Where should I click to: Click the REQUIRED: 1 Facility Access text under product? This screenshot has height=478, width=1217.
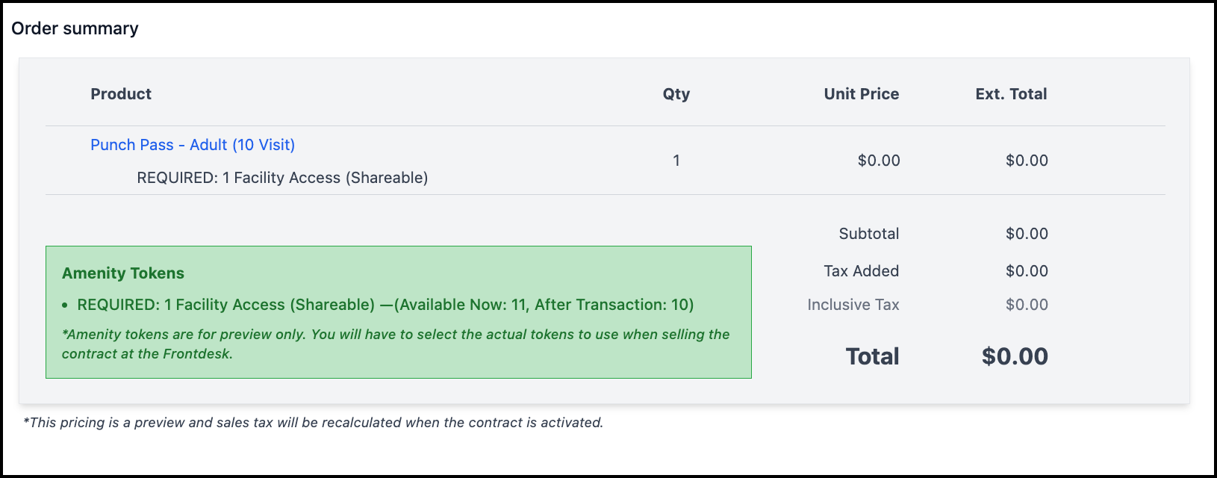pos(282,178)
